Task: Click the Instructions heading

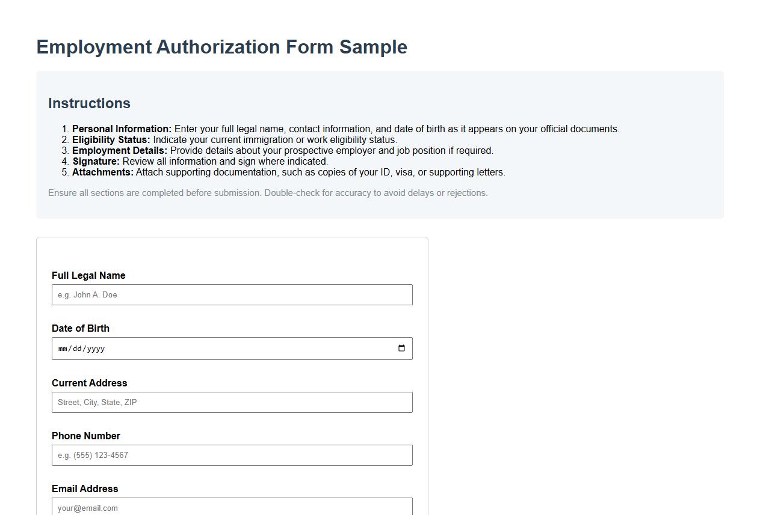Action: click(x=89, y=103)
